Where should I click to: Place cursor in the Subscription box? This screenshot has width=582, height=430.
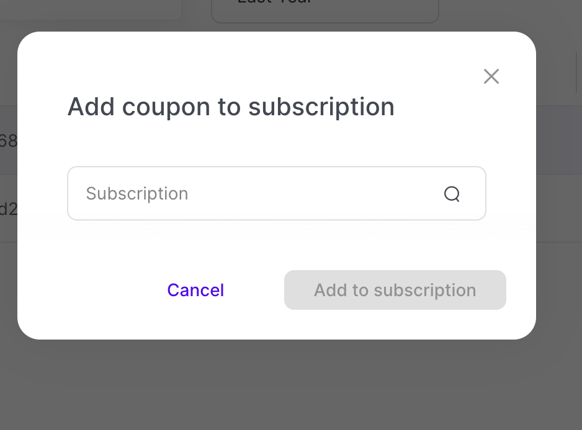(x=261, y=193)
